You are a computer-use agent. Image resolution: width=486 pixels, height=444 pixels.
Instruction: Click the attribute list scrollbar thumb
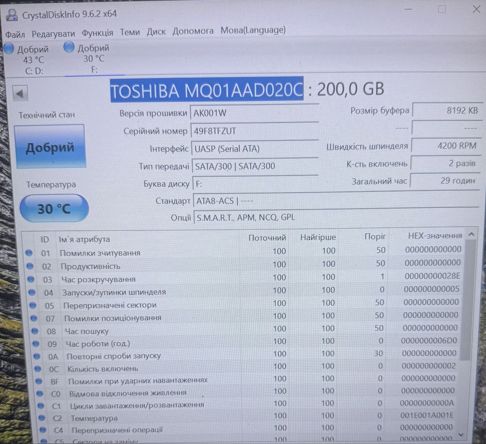tap(468, 300)
